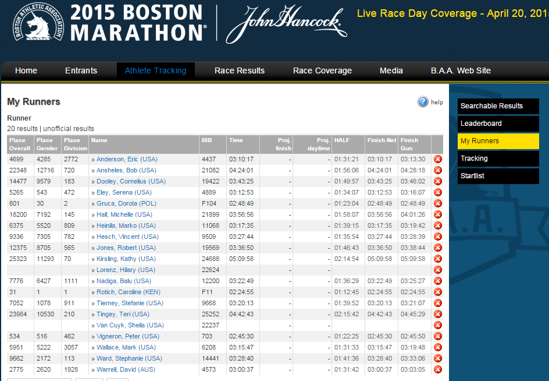Screen dimensions: 549x381
Task: Remove Lorenz, Hilary with red X icon
Action: click(x=438, y=270)
